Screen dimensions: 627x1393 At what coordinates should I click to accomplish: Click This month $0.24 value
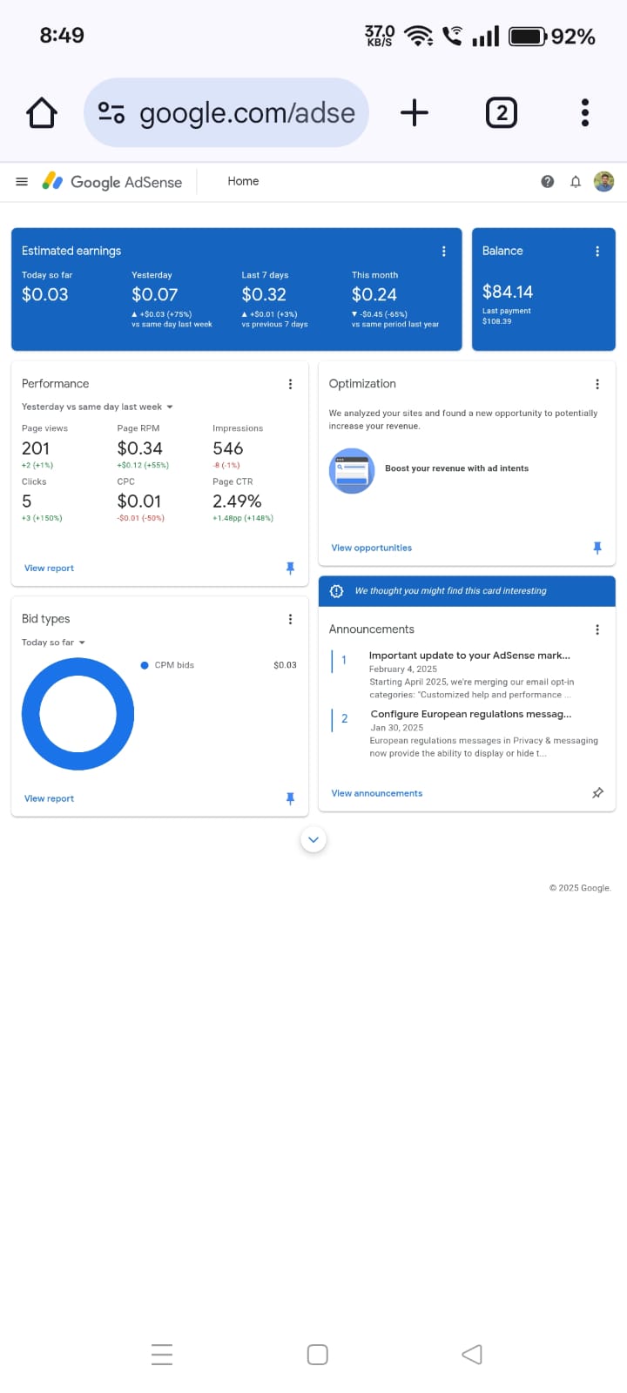click(x=374, y=294)
